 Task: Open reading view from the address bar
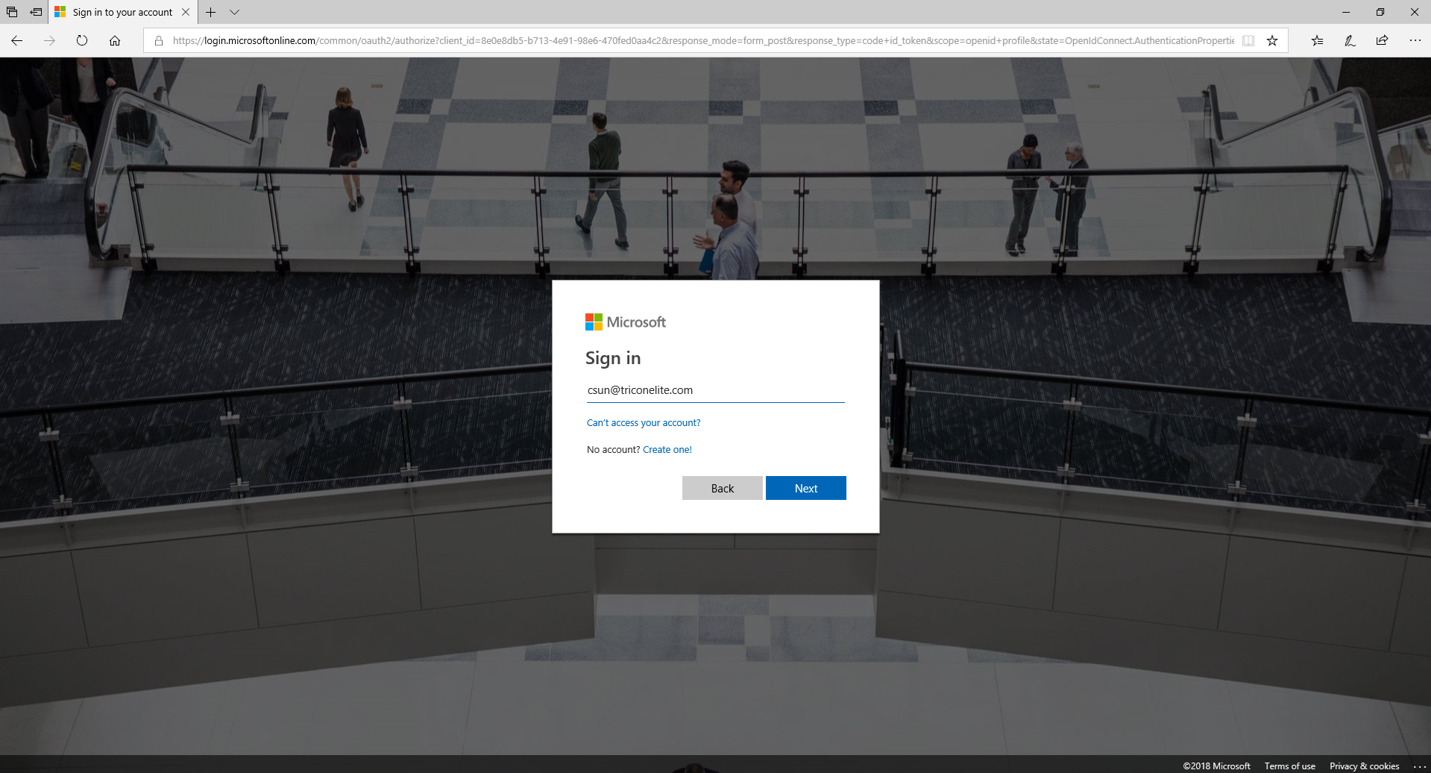point(1248,40)
